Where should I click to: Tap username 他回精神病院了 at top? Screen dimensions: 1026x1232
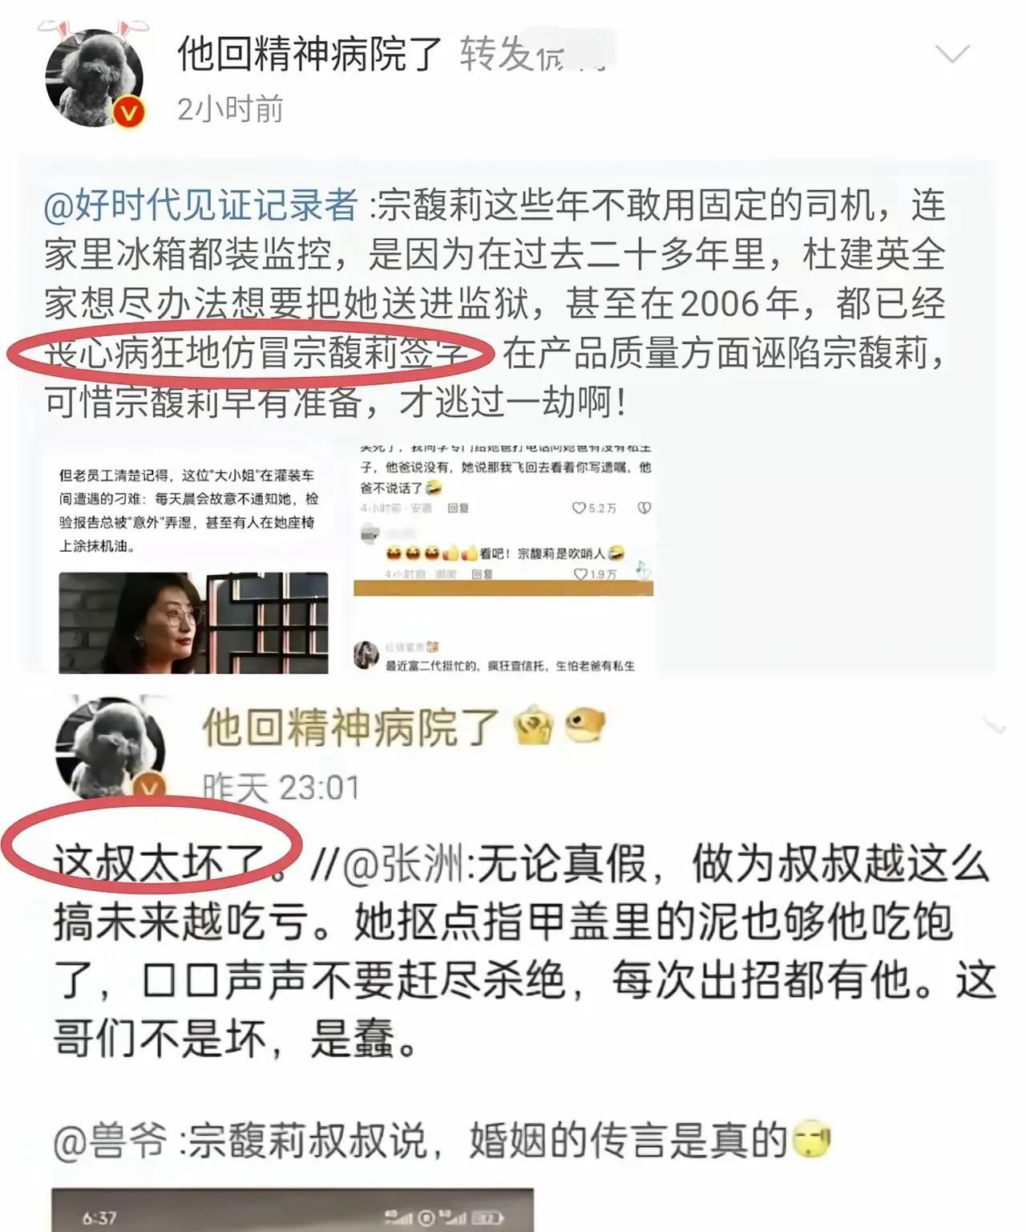pos(309,55)
